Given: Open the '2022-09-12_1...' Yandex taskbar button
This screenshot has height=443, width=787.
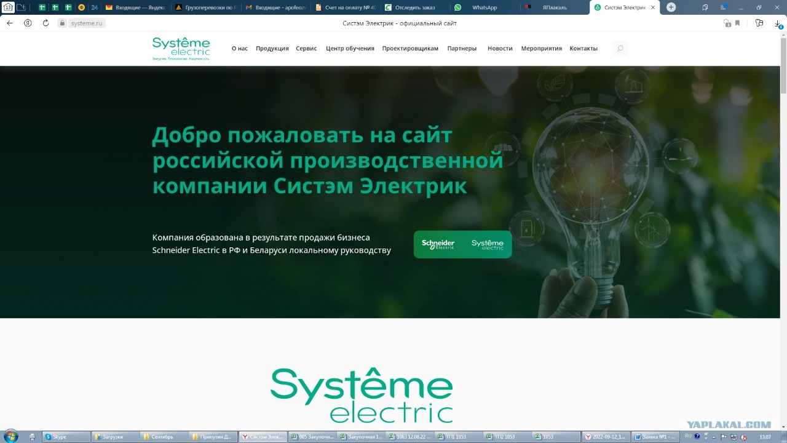Looking at the screenshot, I should [x=607, y=437].
